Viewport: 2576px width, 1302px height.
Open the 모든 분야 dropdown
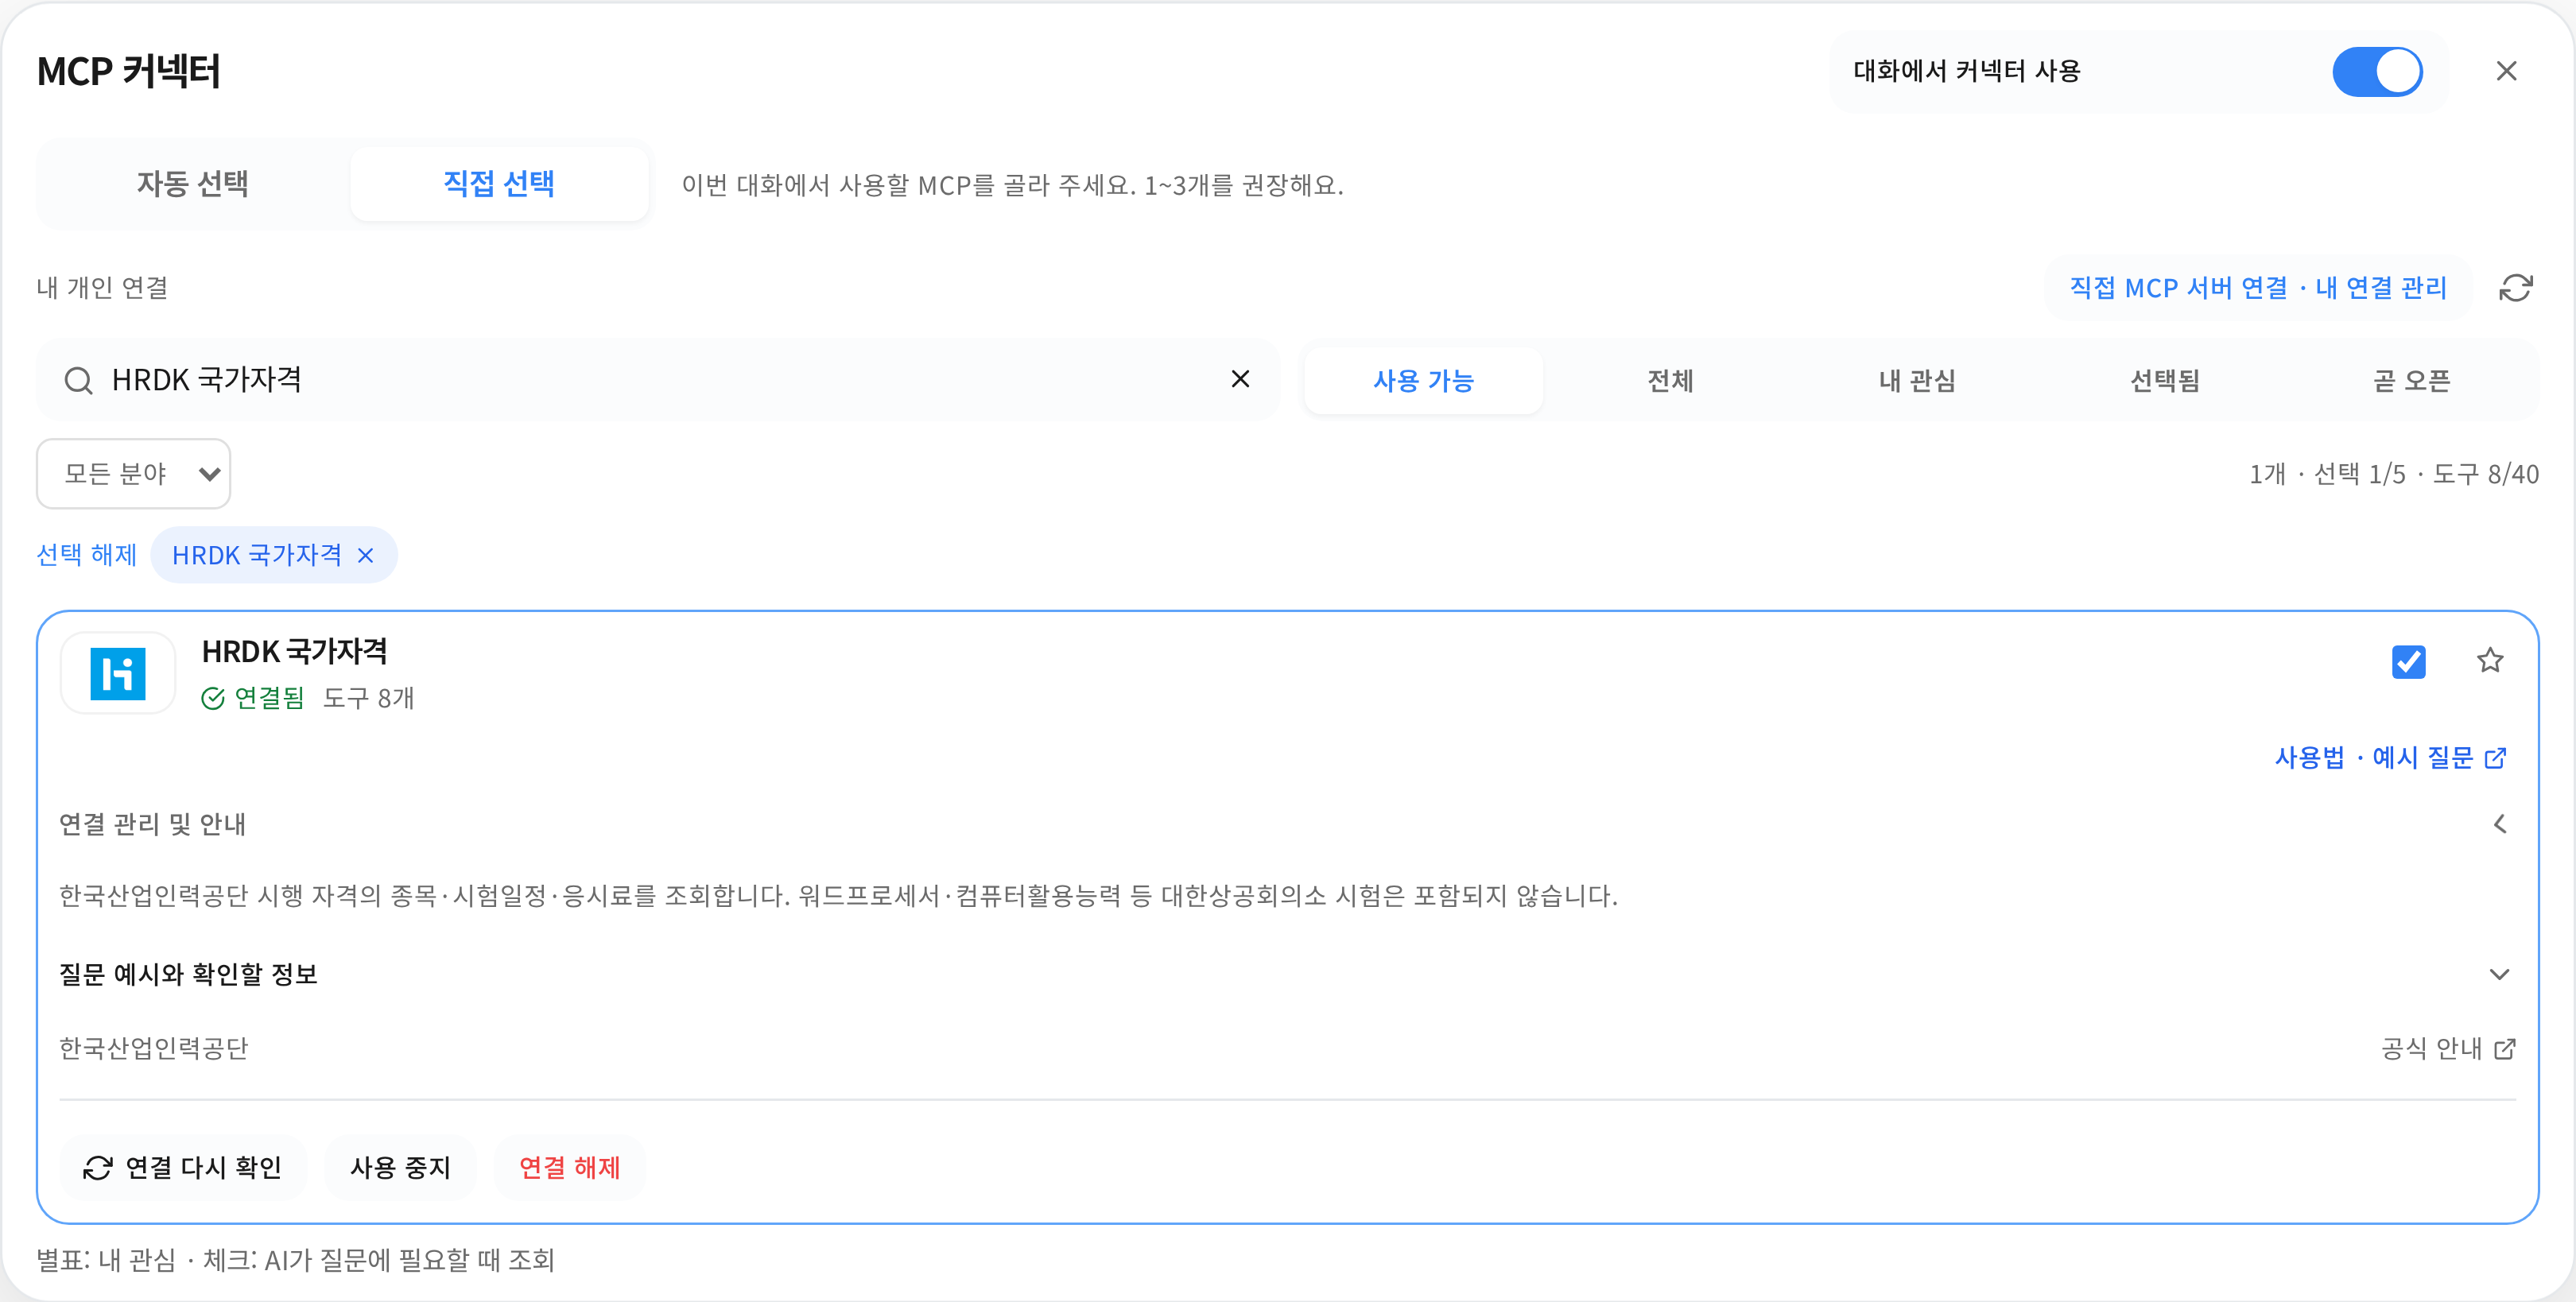[x=134, y=474]
